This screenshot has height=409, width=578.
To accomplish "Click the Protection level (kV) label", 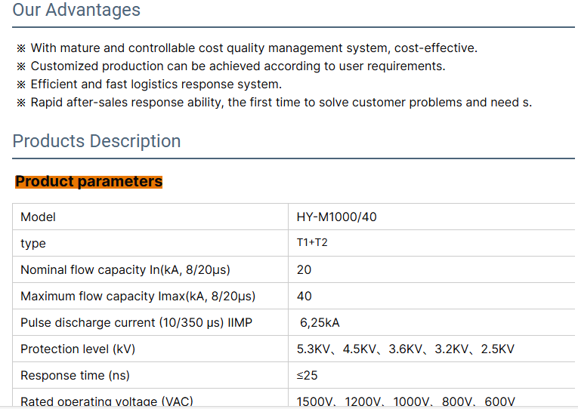I will [78, 349].
